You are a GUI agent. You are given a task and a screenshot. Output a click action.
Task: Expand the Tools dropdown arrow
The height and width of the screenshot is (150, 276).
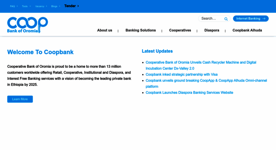[x=30, y=6]
